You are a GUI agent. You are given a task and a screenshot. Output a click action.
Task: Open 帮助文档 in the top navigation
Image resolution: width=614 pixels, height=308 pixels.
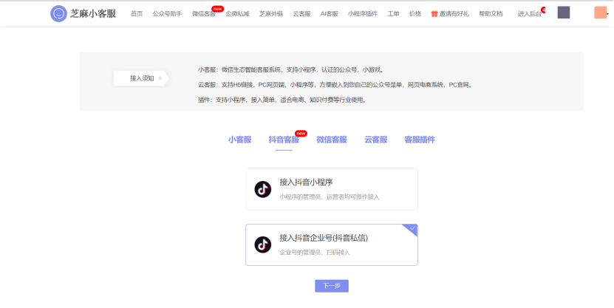[x=491, y=14]
